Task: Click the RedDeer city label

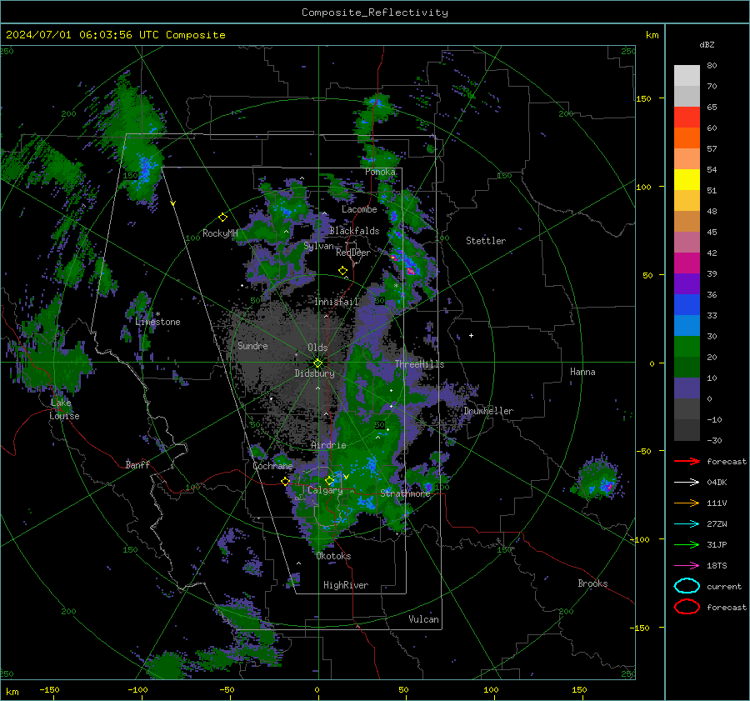Action: click(353, 253)
